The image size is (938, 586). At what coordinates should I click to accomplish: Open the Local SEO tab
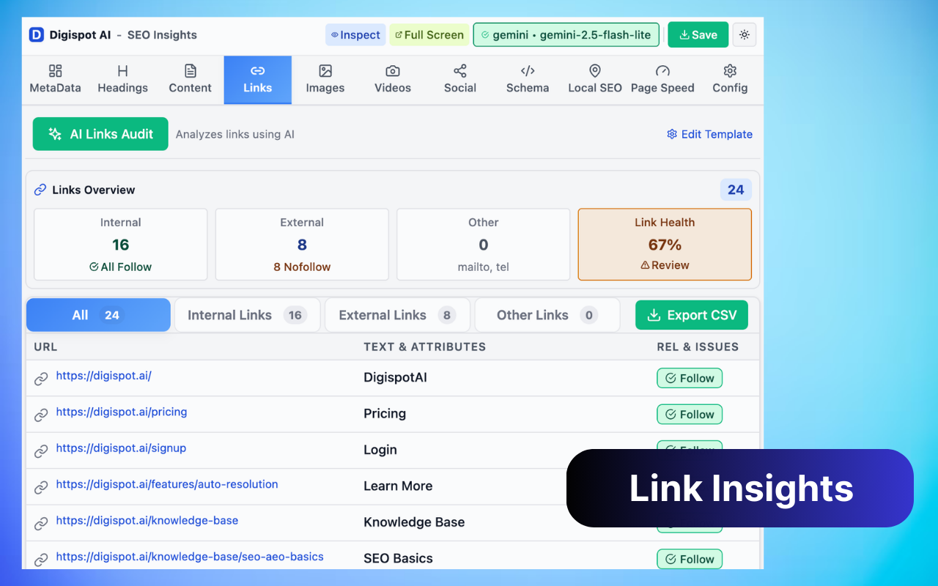click(x=595, y=79)
